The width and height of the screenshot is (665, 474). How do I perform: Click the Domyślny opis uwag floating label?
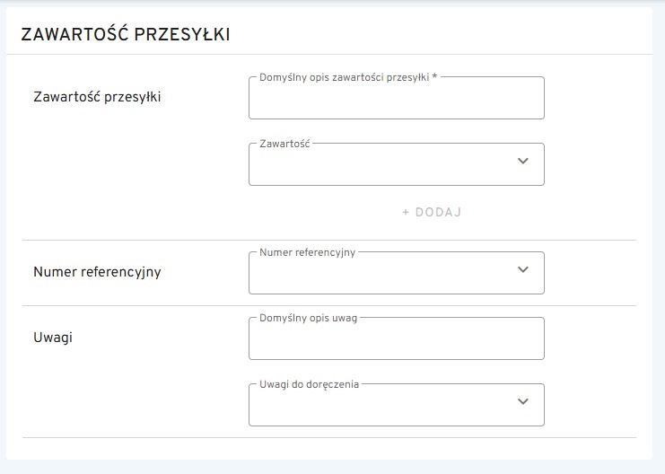point(308,318)
